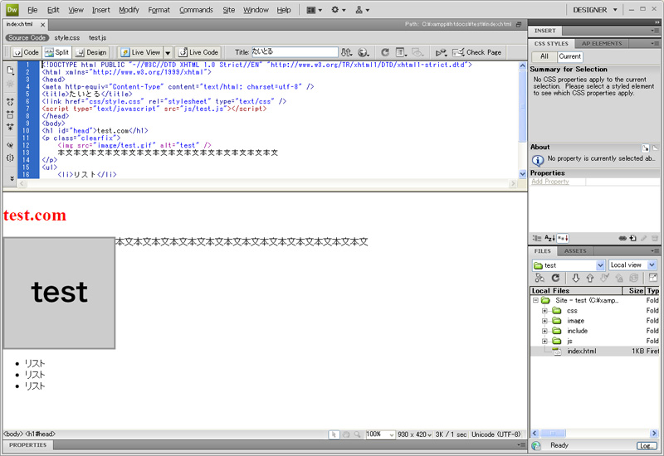This screenshot has width=664, height=456.
Task: Switch to Design view
Action: [90, 52]
